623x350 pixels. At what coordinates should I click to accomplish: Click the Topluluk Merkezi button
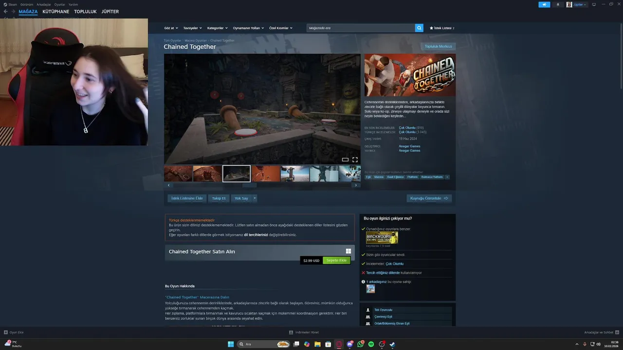coord(438,47)
